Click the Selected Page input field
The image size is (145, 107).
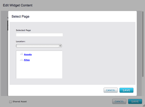(x=39, y=35)
